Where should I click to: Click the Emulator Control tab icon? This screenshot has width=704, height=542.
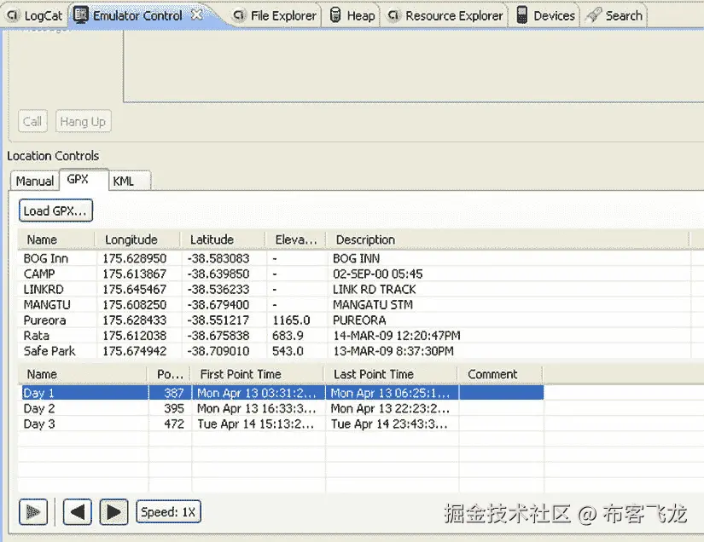tap(81, 14)
